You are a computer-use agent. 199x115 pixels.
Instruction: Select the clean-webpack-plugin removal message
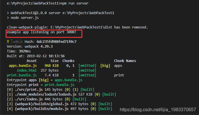[x=77, y=27]
